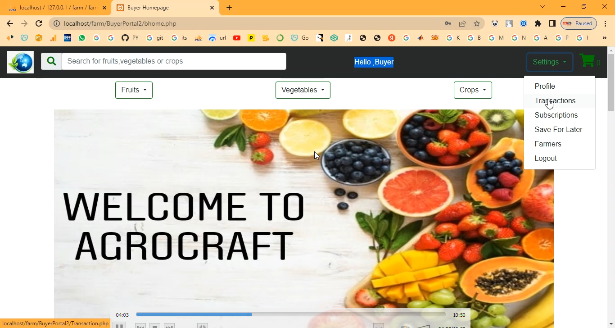
Task: Reload the Buyer Homepage
Action: pos(39,23)
